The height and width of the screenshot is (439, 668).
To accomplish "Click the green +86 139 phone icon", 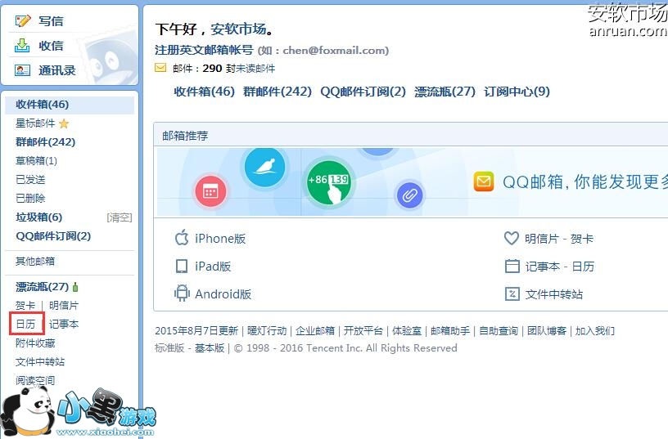I will [x=328, y=183].
